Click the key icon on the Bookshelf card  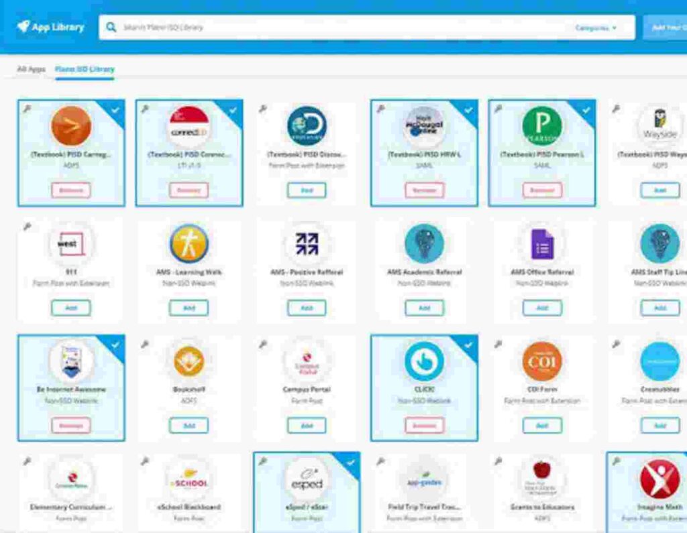(x=145, y=344)
